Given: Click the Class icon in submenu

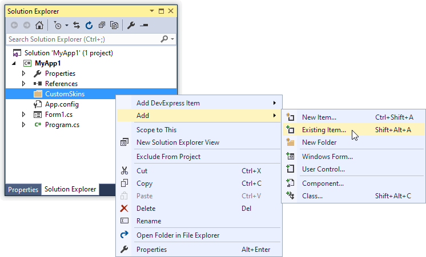Looking at the screenshot, I should click(x=290, y=195).
